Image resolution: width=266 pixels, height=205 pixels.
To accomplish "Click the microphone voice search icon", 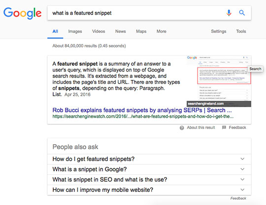I will point(229,13).
